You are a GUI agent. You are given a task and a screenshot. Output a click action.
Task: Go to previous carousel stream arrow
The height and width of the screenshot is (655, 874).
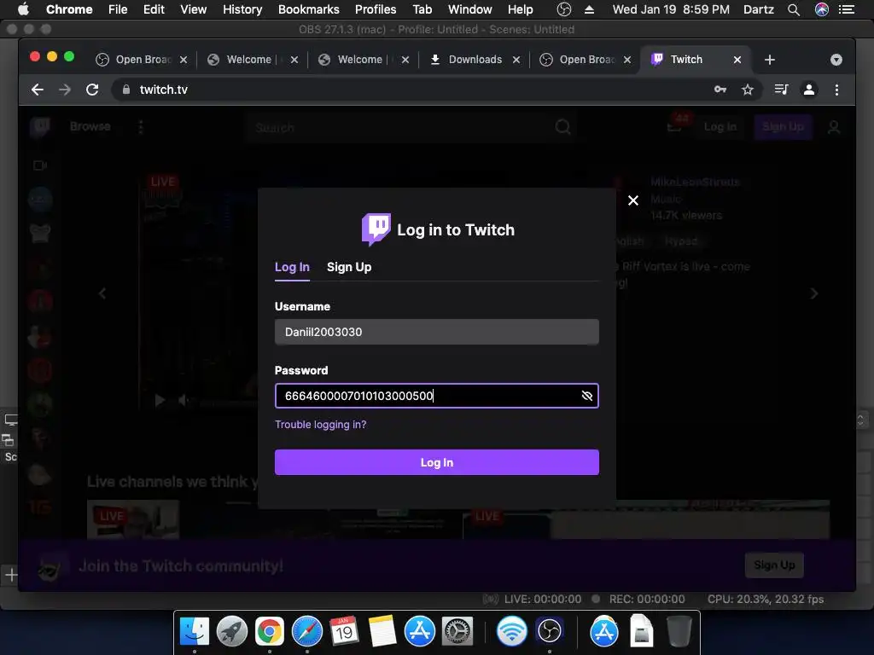[102, 293]
